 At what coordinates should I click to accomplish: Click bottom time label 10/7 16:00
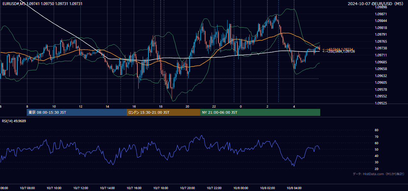coord(134,188)
